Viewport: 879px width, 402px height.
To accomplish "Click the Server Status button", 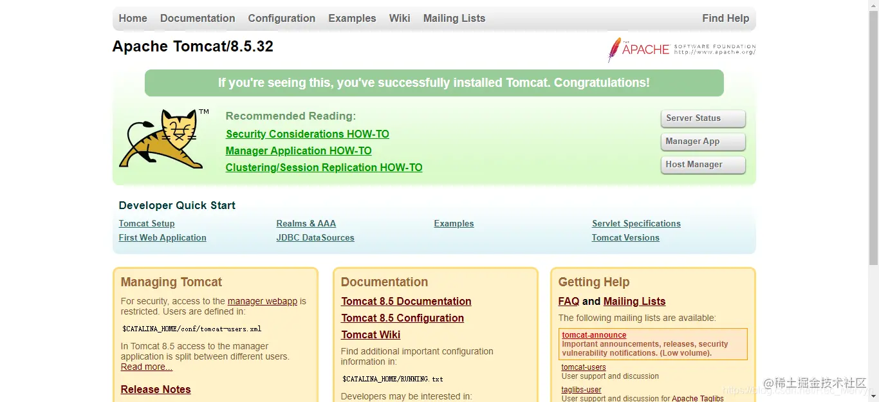I will (x=703, y=118).
